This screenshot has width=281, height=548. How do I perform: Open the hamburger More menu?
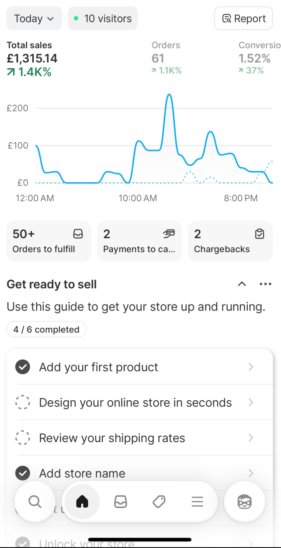197,502
